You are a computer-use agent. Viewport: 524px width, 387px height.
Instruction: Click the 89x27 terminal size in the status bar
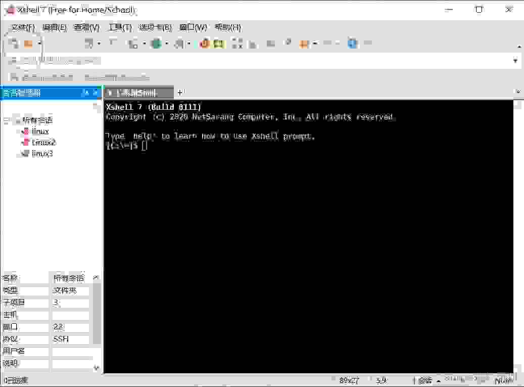(x=349, y=380)
